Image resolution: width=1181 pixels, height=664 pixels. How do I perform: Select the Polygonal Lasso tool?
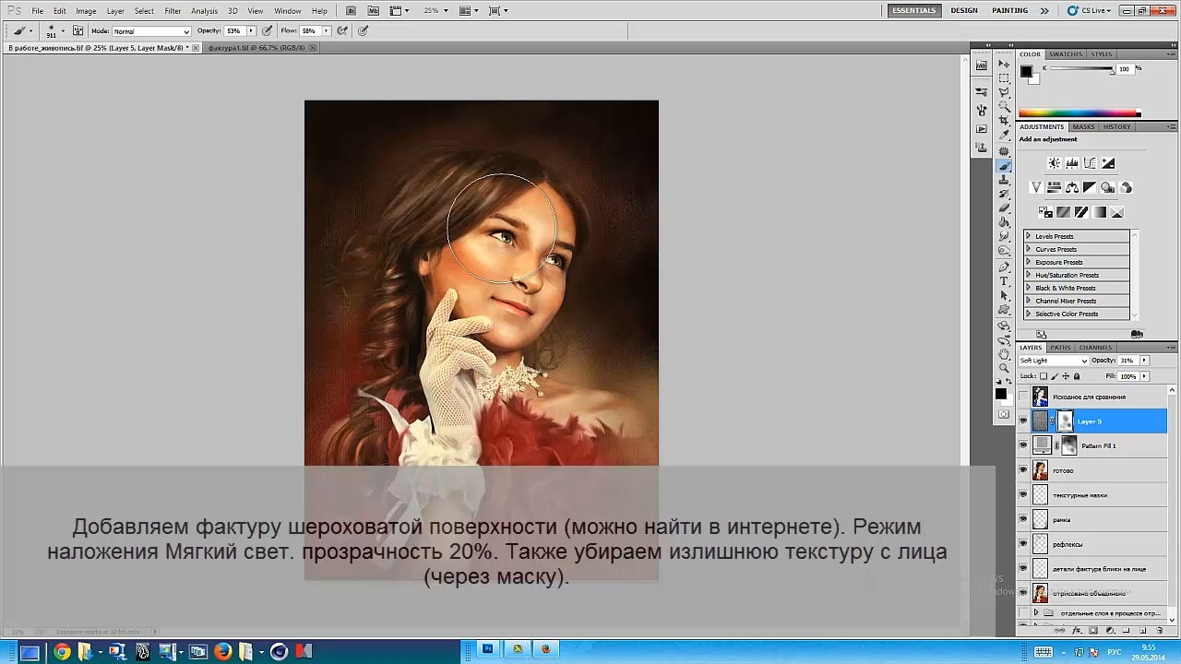click(1004, 92)
